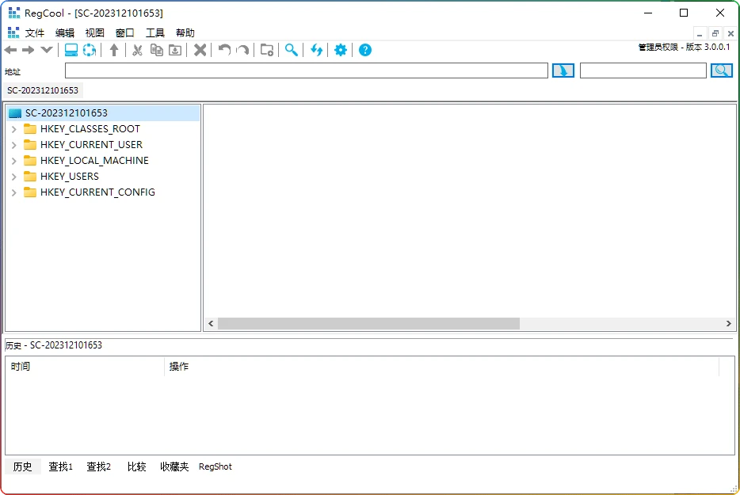Image resolution: width=740 pixels, height=495 pixels.
Task: Open help using the question mark icon
Action: pyautogui.click(x=364, y=49)
